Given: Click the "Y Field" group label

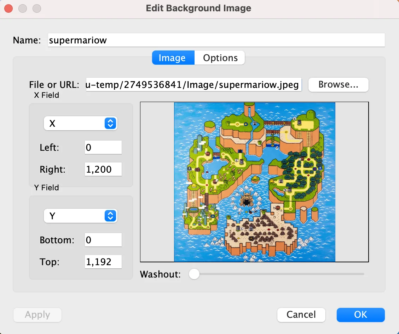Looking at the screenshot, I should tap(47, 188).
